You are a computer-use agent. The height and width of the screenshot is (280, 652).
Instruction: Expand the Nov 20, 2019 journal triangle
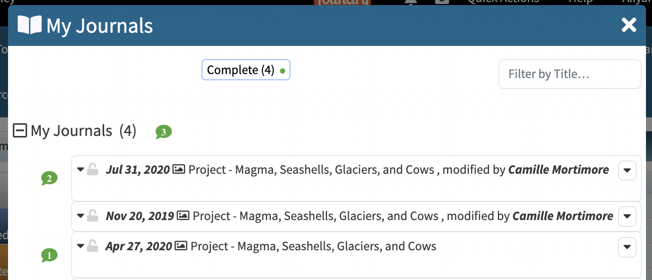pyautogui.click(x=80, y=216)
